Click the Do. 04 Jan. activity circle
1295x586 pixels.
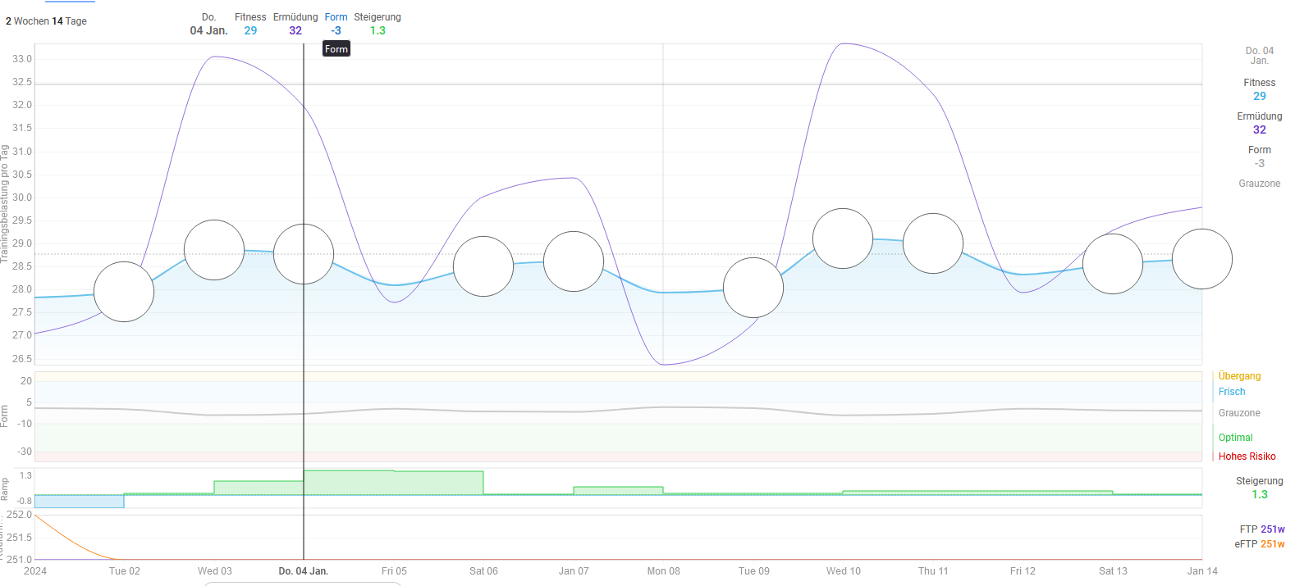304,254
